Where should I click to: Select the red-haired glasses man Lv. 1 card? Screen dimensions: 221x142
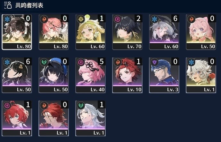(x=53, y=118)
